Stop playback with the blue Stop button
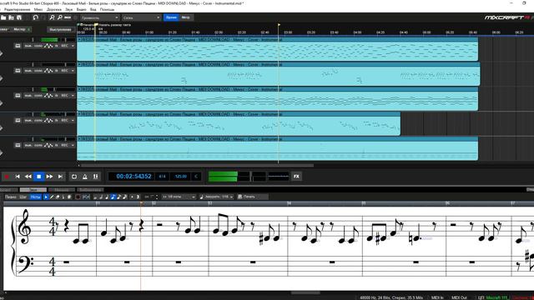This screenshot has width=534, height=300. (39, 177)
